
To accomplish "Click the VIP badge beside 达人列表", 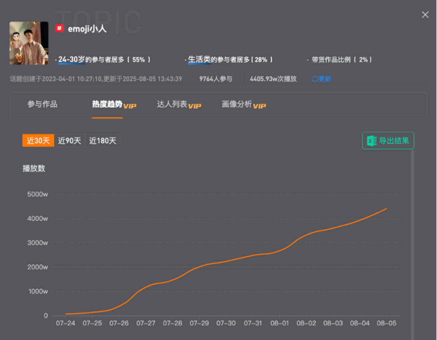I will click(195, 106).
